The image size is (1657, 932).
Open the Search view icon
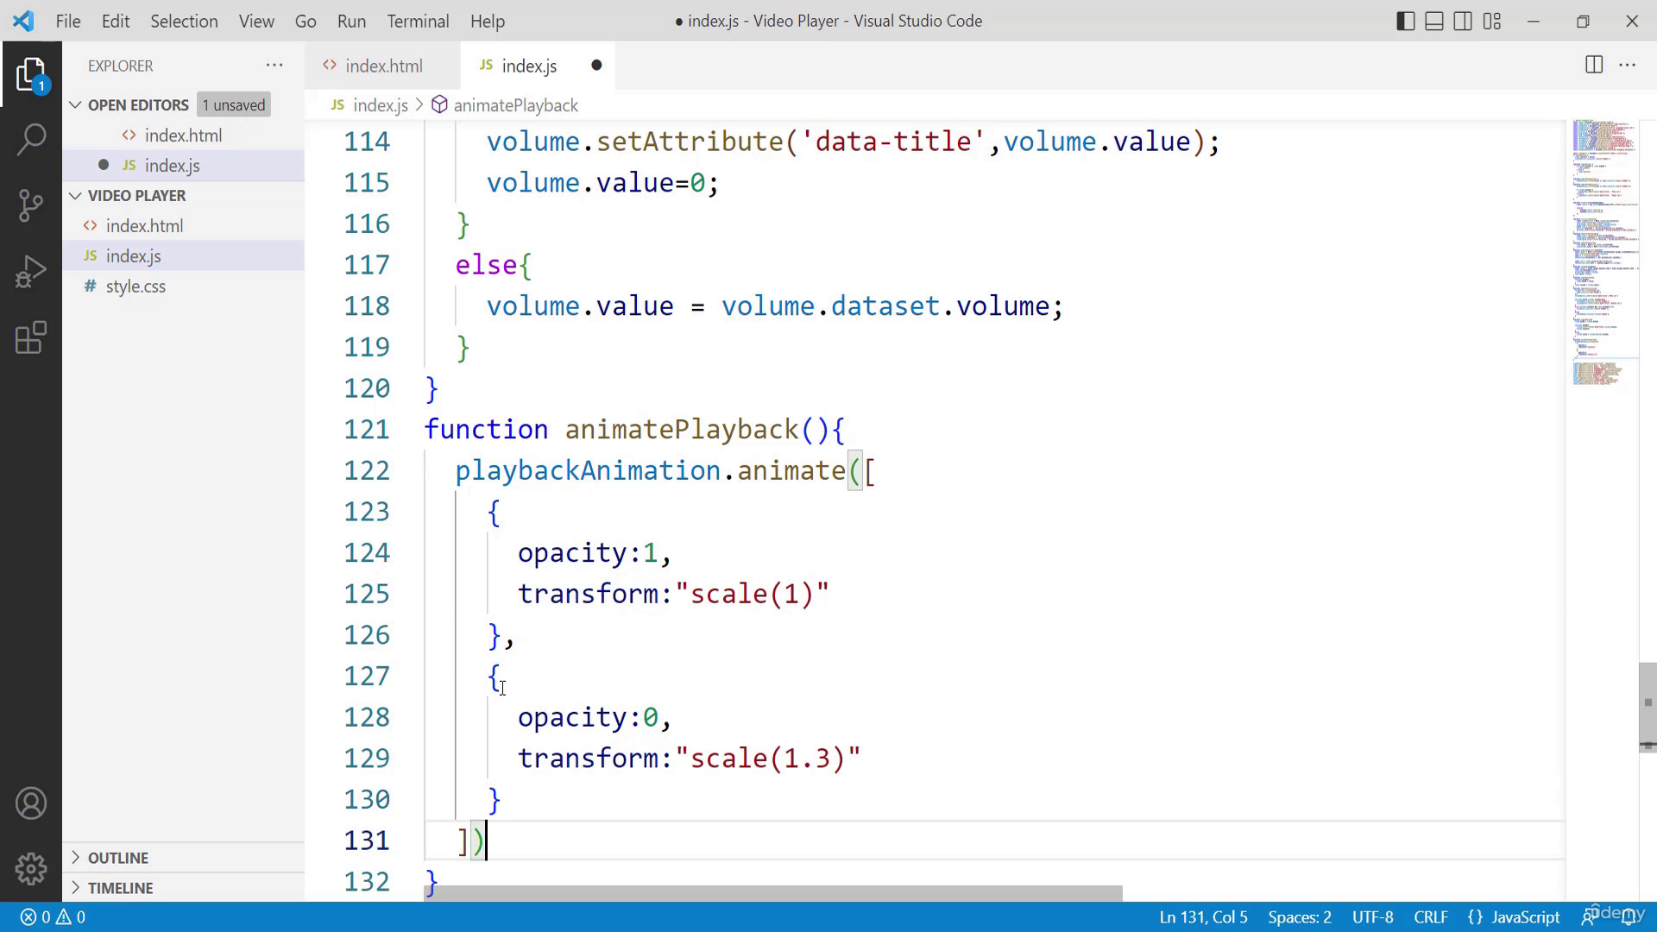pyautogui.click(x=31, y=139)
